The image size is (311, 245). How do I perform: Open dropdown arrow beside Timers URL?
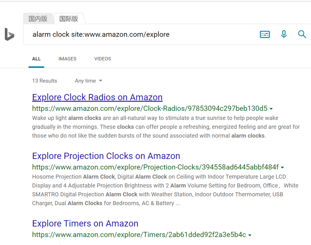pyautogui.click(x=250, y=235)
